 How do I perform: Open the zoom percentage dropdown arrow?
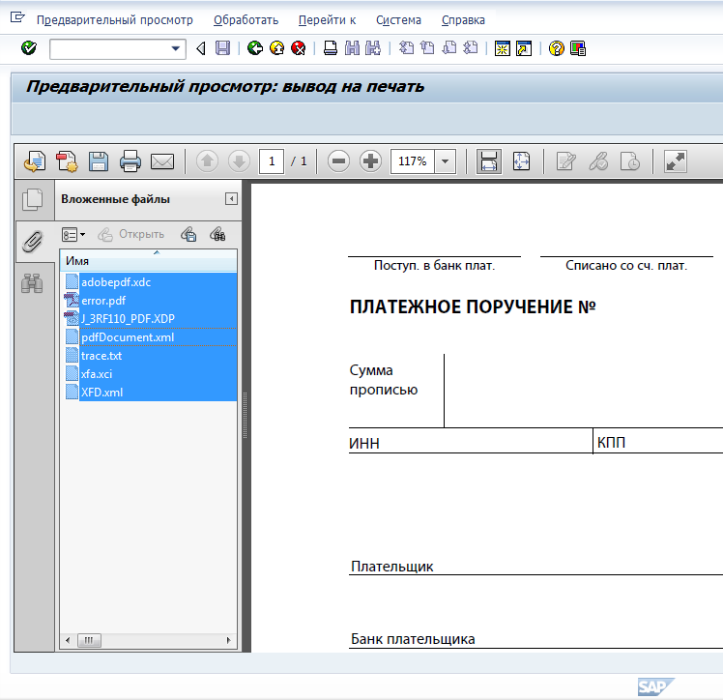[x=446, y=161]
